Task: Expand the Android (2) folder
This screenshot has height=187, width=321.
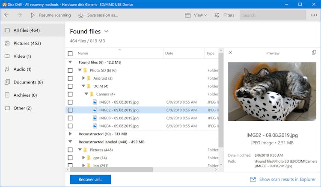Action: (83, 78)
